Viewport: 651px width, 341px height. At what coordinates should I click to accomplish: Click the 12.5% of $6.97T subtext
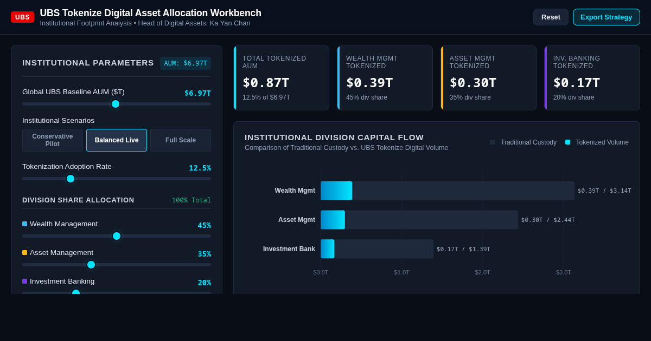[266, 97]
